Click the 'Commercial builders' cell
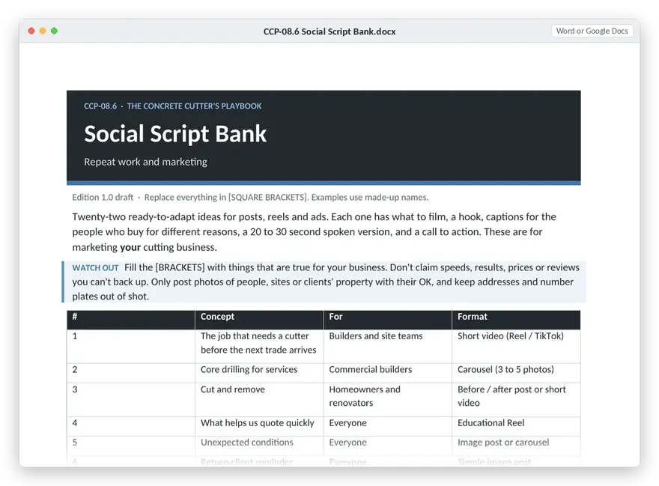This screenshot has height=486, width=659. click(x=387, y=373)
